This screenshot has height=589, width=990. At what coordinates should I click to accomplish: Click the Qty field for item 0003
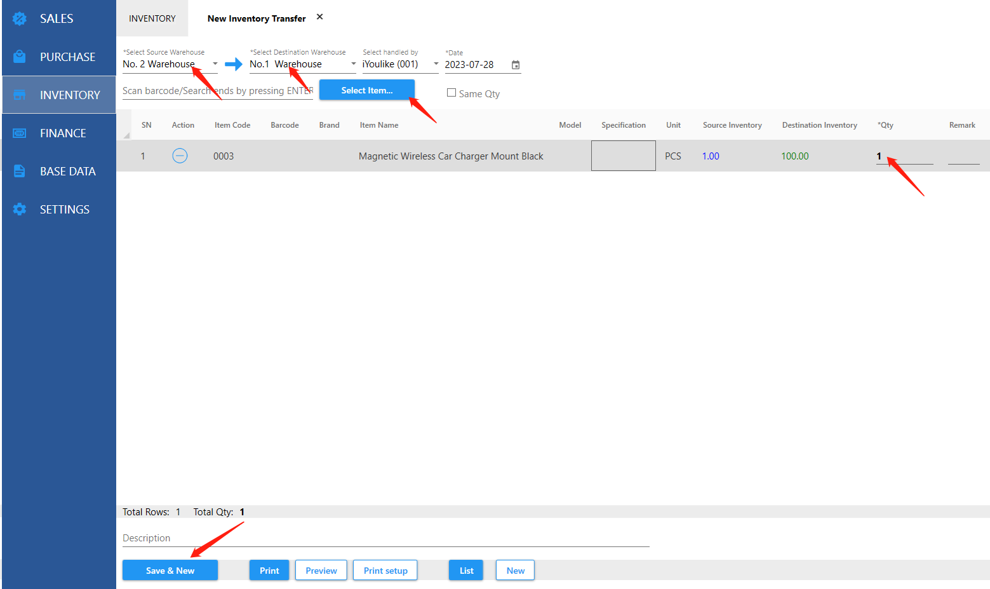click(904, 156)
